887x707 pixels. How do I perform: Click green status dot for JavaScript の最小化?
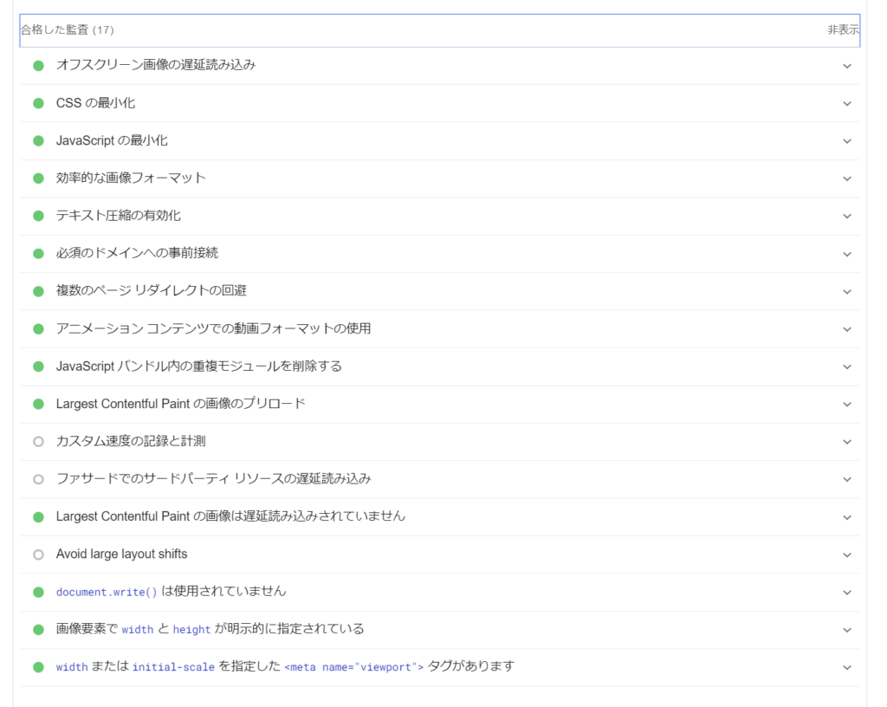38,140
